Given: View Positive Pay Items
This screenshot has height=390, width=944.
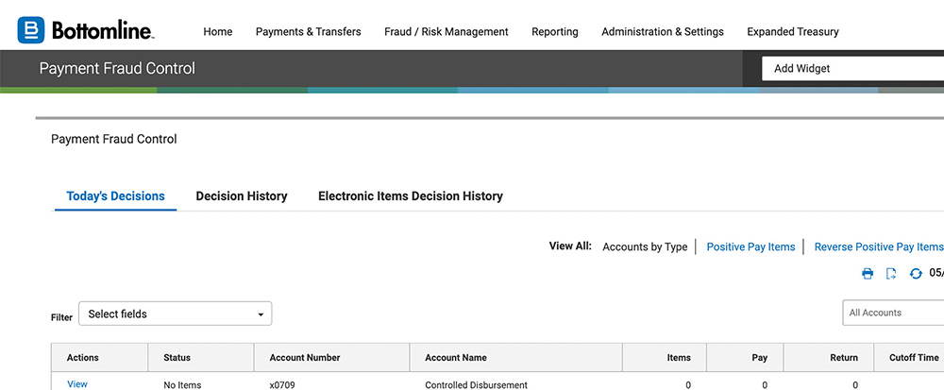Looking at the screenshot, I should [750, 246].
